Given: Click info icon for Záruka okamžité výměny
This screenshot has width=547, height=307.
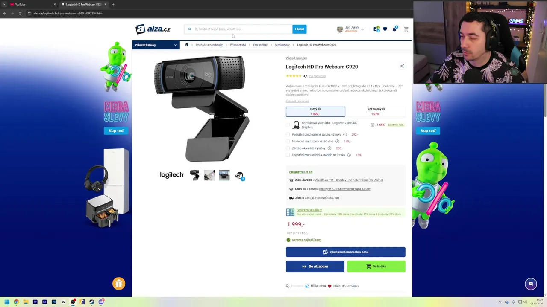Looking at the screenshot, I should coord(329,148).
